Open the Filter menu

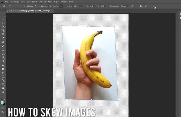(41, 2)
